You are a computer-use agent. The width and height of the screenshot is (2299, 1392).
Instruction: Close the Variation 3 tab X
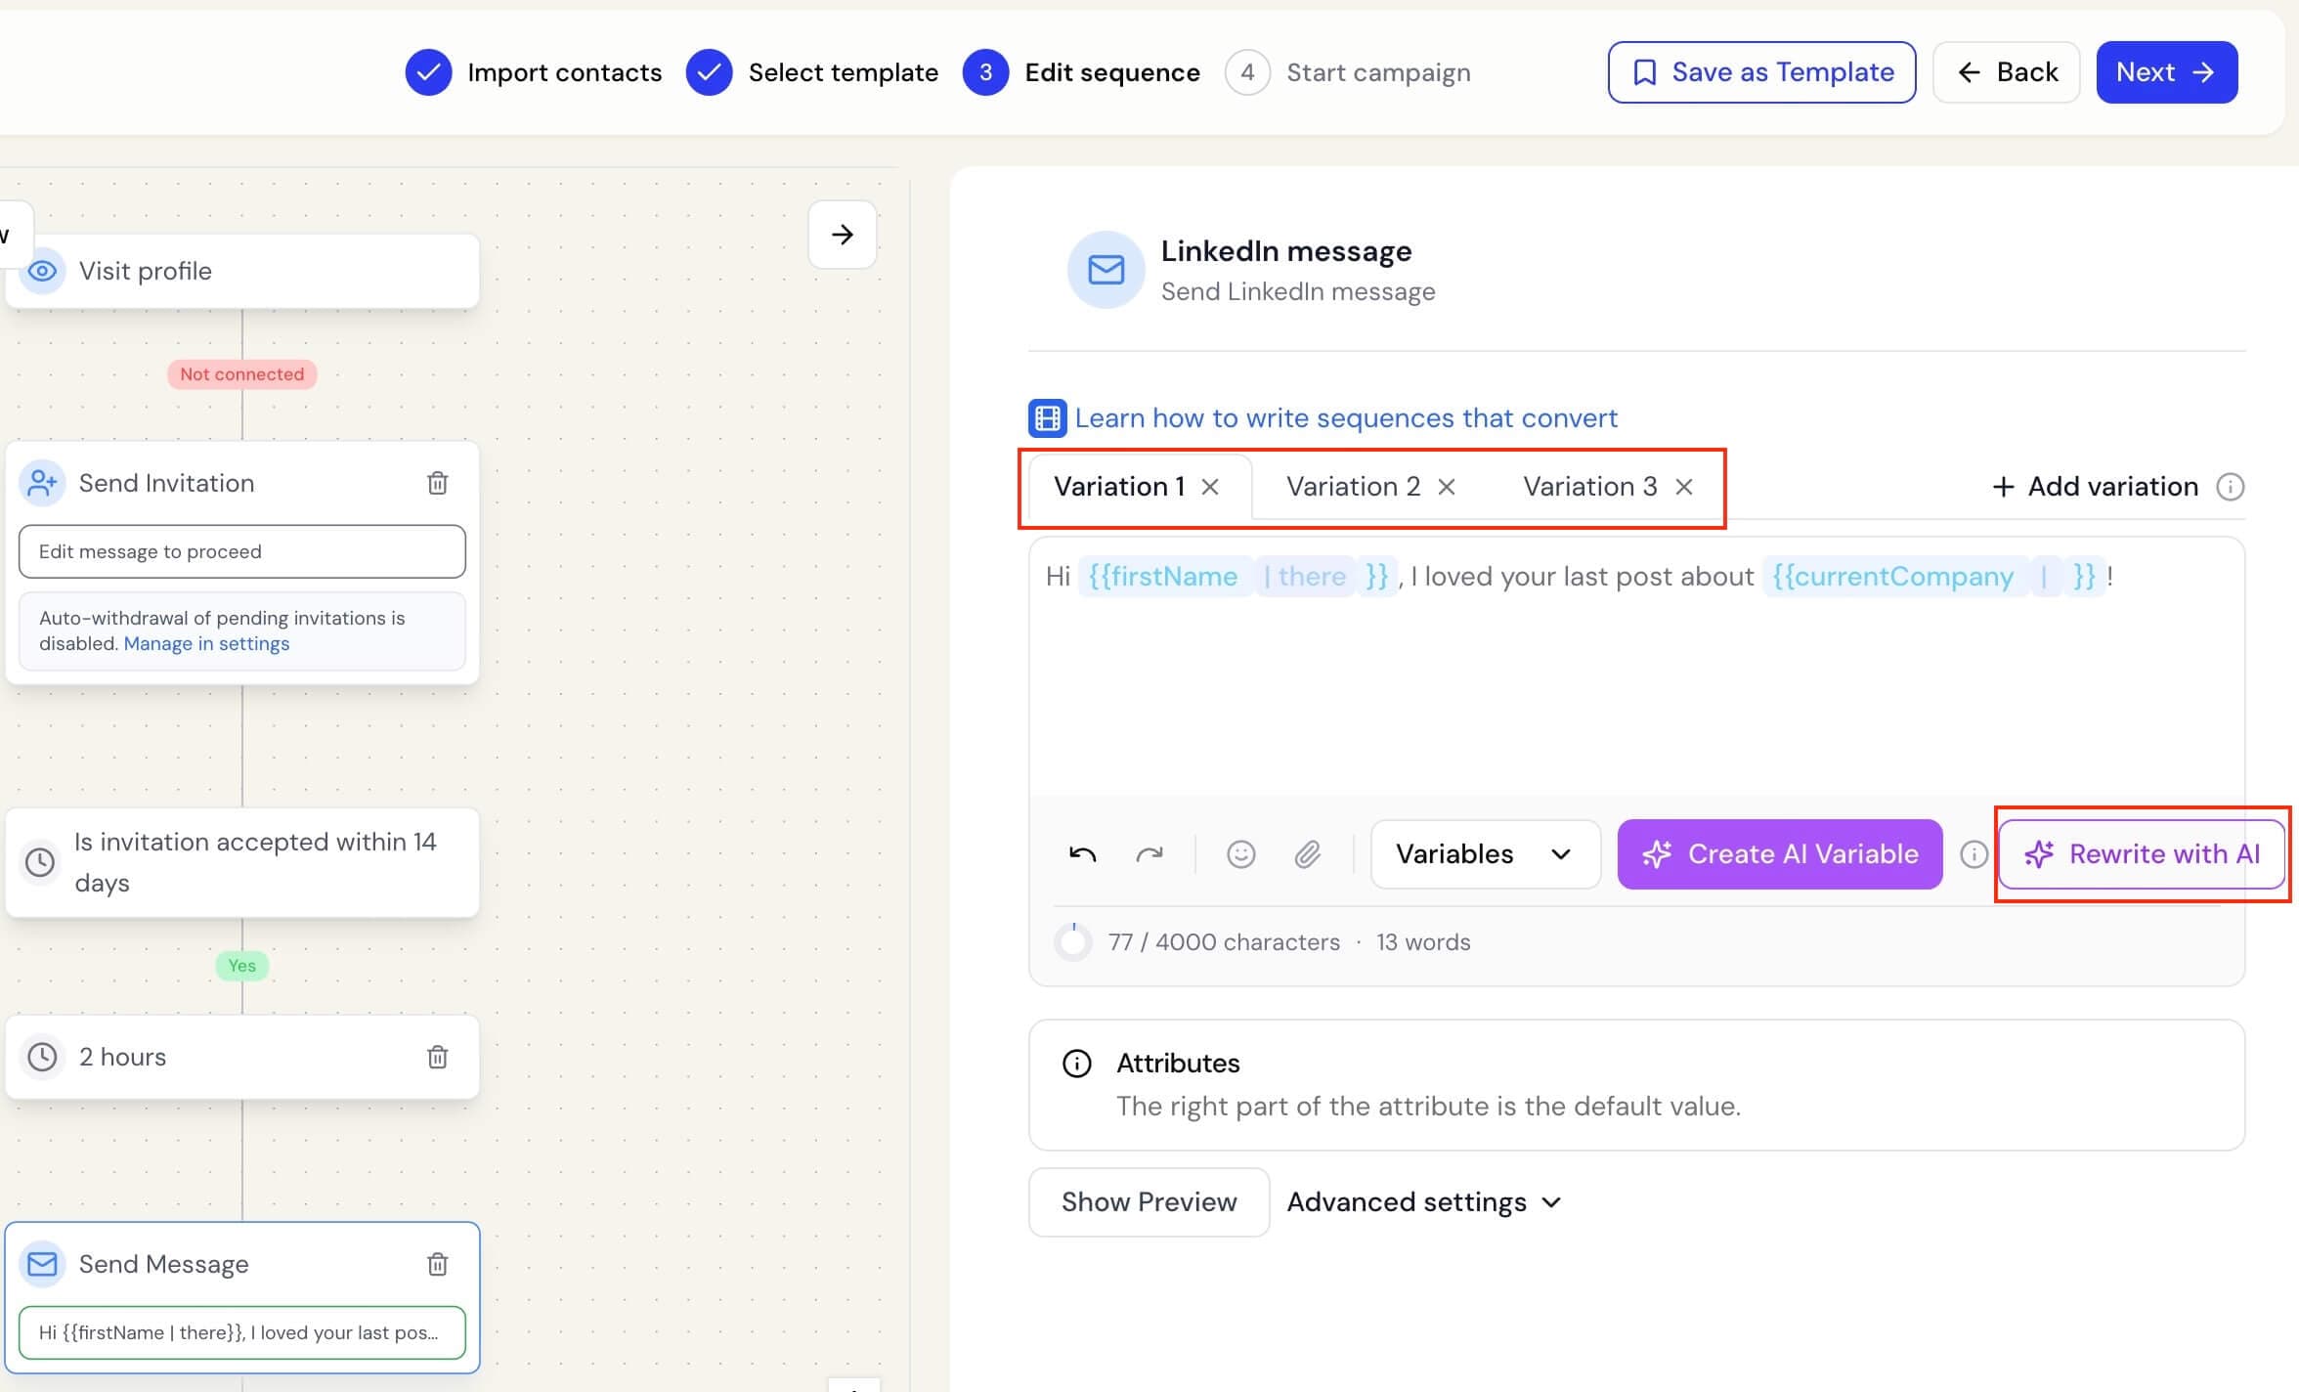point(1684,487)
